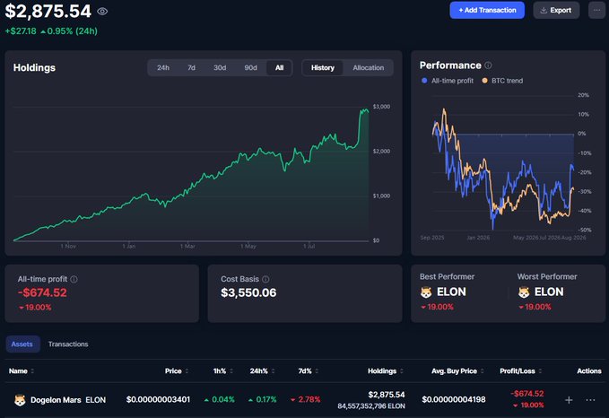Screen dimensions: 609x418
Task: Click the portfolio total $2,875.54
Action: [48, 11]
